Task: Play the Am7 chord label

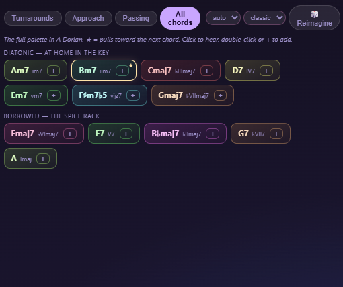Action: point(20,71)
